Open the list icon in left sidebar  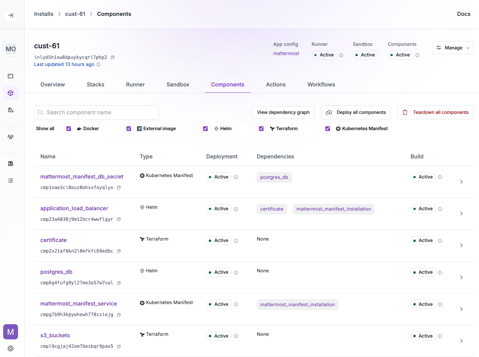[10, 180]
